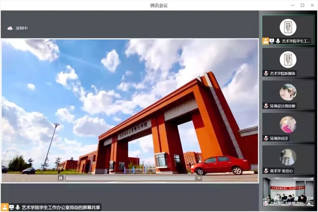Screen dimensions: 318x212
Task: Click the orange host icon on first participant tile
Action: click(x=266, y=41)
